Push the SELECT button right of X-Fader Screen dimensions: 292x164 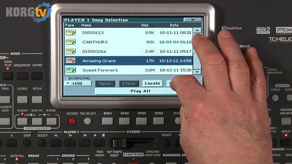(x=166, y=143)
